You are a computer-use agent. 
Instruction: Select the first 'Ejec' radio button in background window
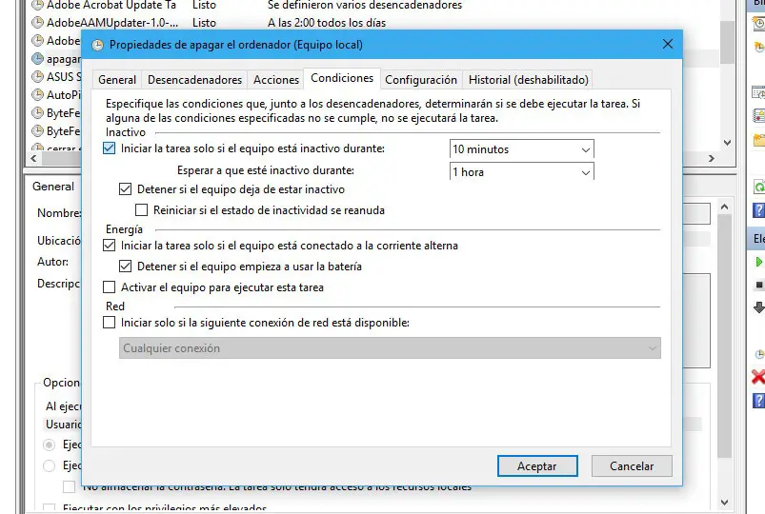tap(50, 445)
